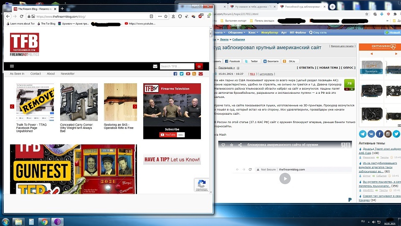This screenshot has height=226, width=401.
Task: Click into the Search TFB field
Action: click(177, 67)
